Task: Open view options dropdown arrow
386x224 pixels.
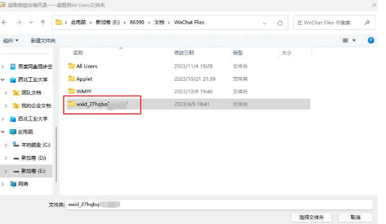Action: point(354,41)
